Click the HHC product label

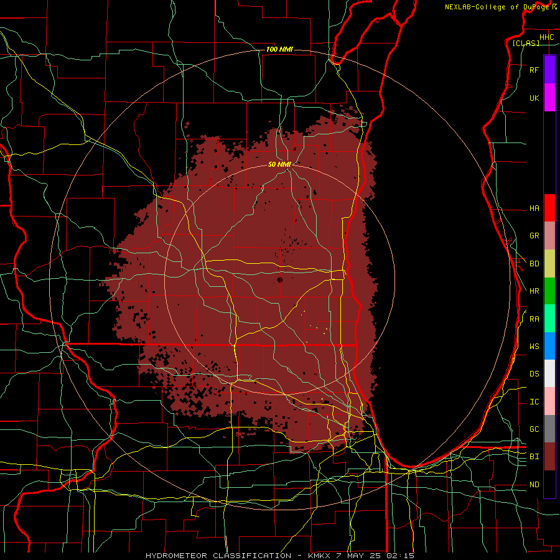pyautogui.click(x=547, y=37)
